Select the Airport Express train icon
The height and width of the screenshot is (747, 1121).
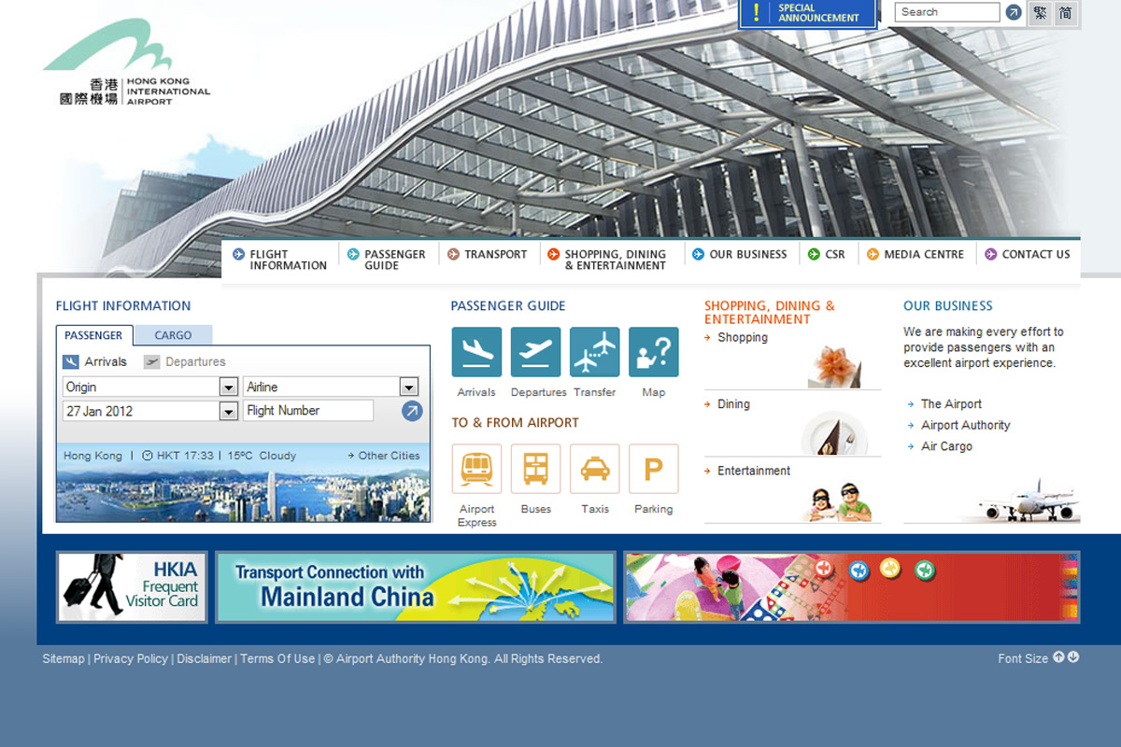click(x=476, y=469)
